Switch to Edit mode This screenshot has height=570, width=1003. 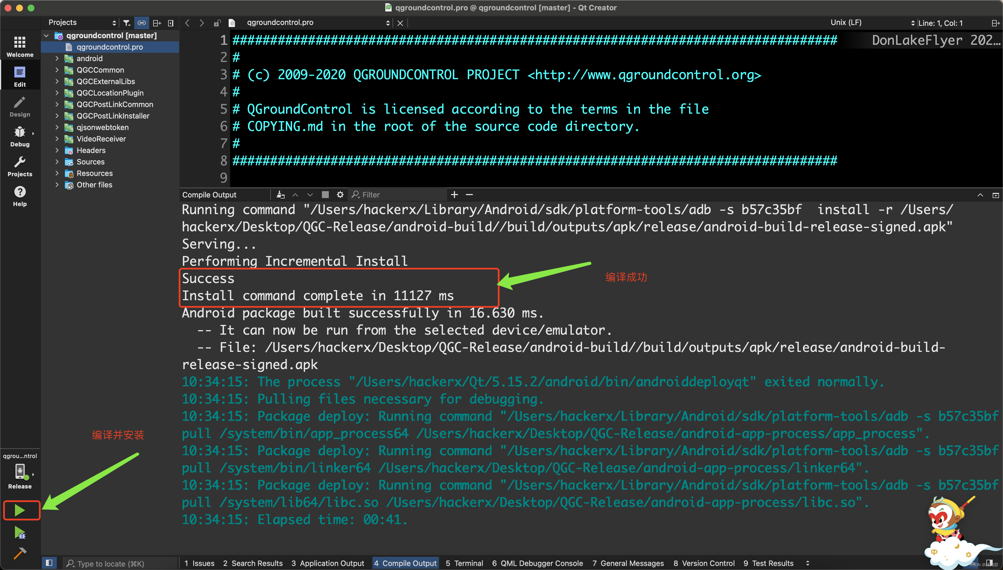(20, 76)
